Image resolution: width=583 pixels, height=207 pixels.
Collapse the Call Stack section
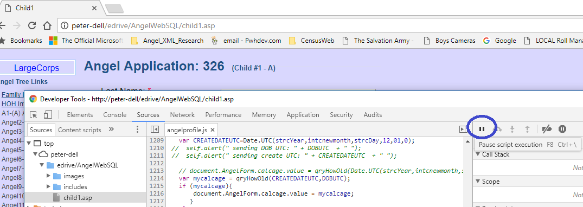pyautogui.click(x=478, y=154)
